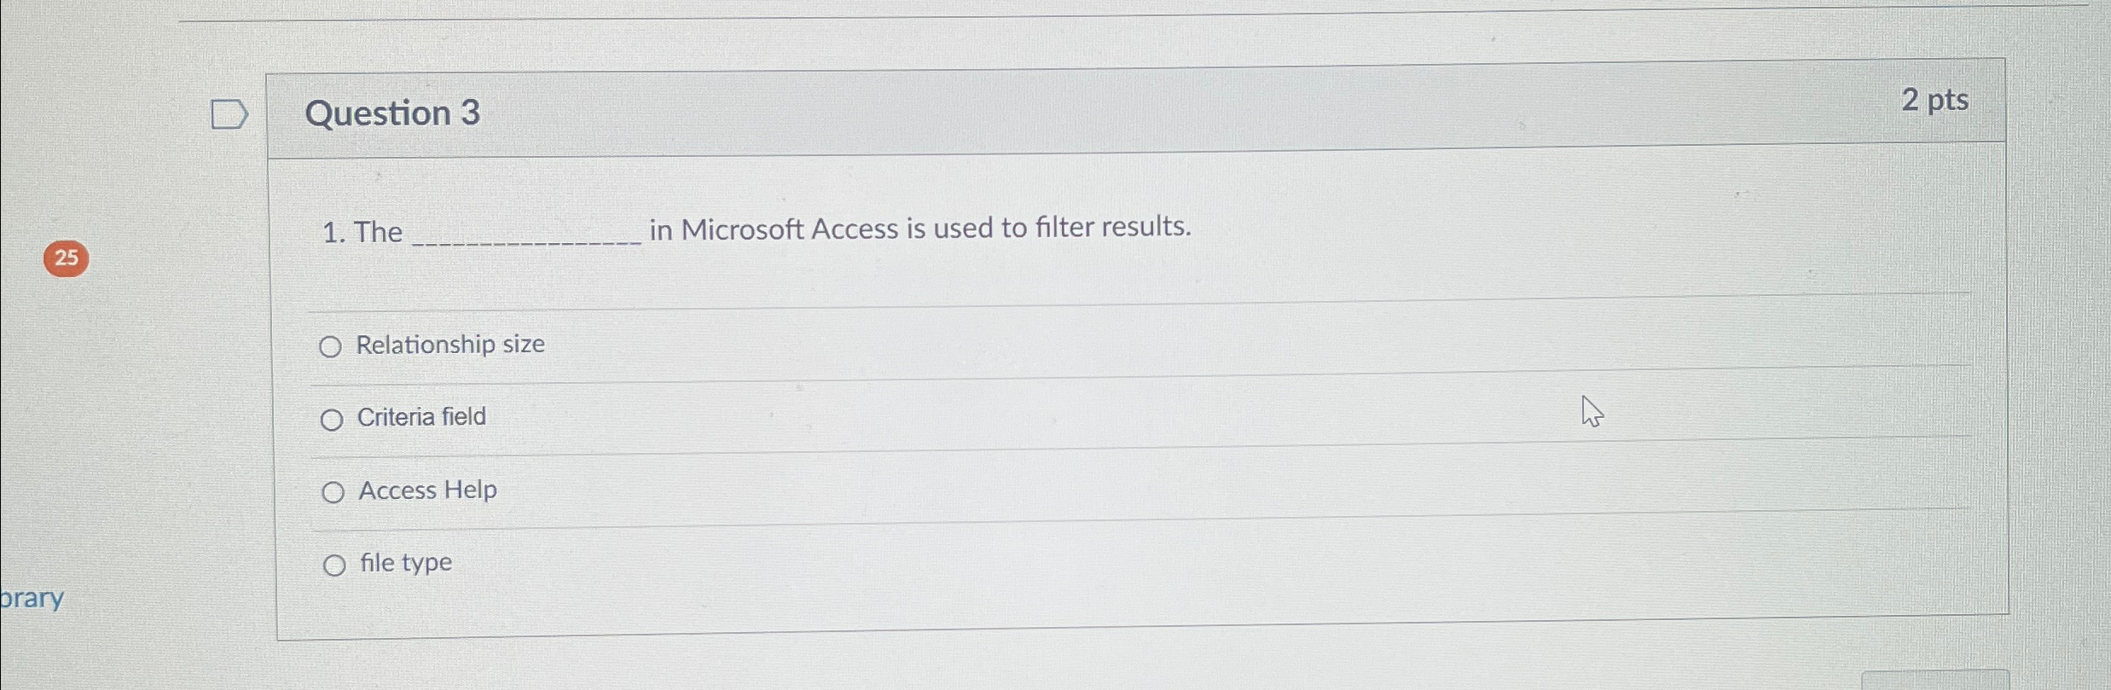The image size is (2111, 690).
Task: Select the Criteria field radio button
Action: (333, 420)
